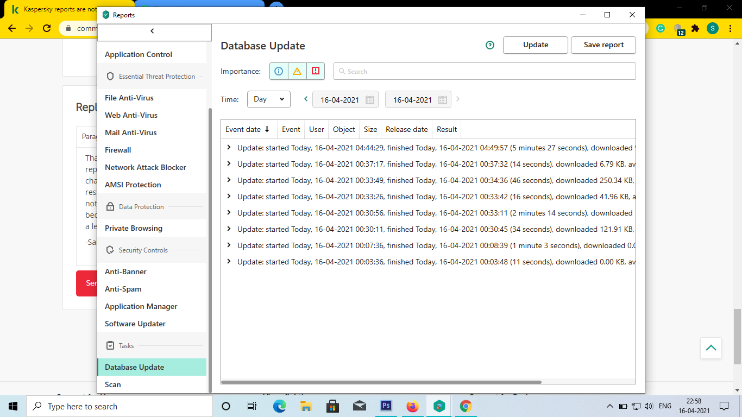Open the Time period dropdown showing Day
Viewport: 742px width, 417px height.
(269, 99)
